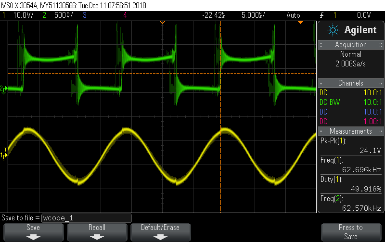This screenshot has width=385, height=242.
Task: Click the green DC BW row for channel 2
Action: [x=351, y=102]
